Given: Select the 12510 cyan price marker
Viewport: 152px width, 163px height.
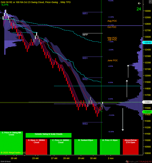Looking at the screenshot, I should click(147, 43).
